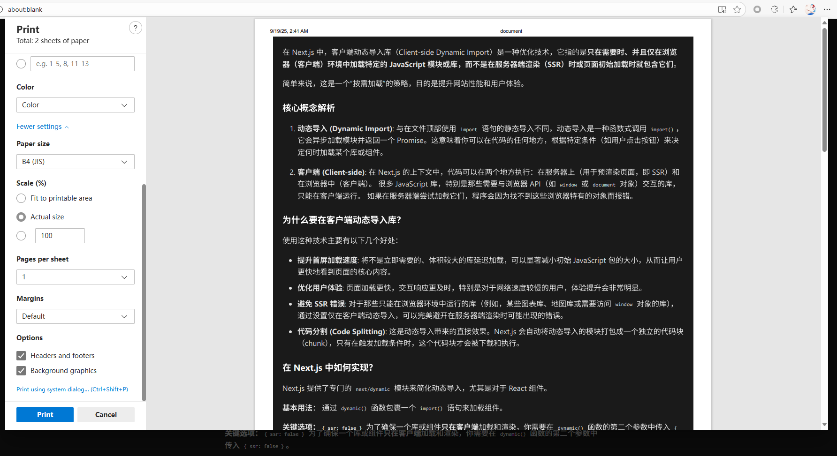
Task: Click the preview scroll up arrow
Action: coord(824,22)
